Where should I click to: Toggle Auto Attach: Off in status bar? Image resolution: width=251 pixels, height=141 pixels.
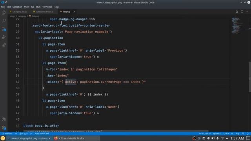42,134
